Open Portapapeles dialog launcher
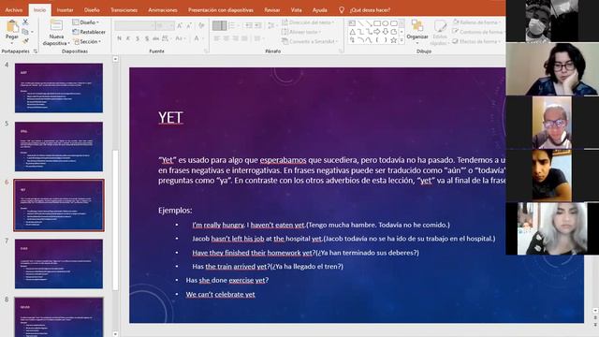 click(36, 51)
